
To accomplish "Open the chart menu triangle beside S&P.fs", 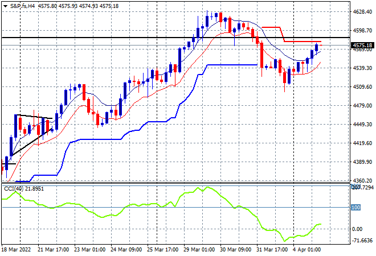I will (x=6, y=6).
